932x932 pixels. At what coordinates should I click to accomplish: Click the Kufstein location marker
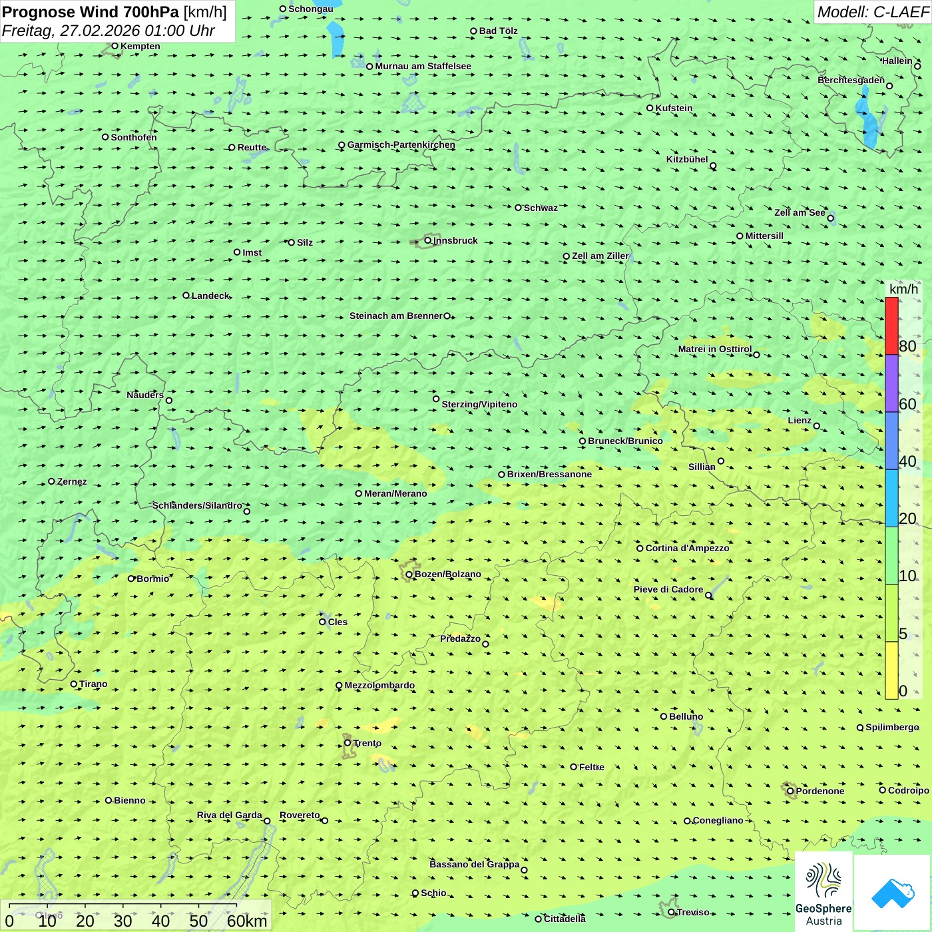coord(650,108)
